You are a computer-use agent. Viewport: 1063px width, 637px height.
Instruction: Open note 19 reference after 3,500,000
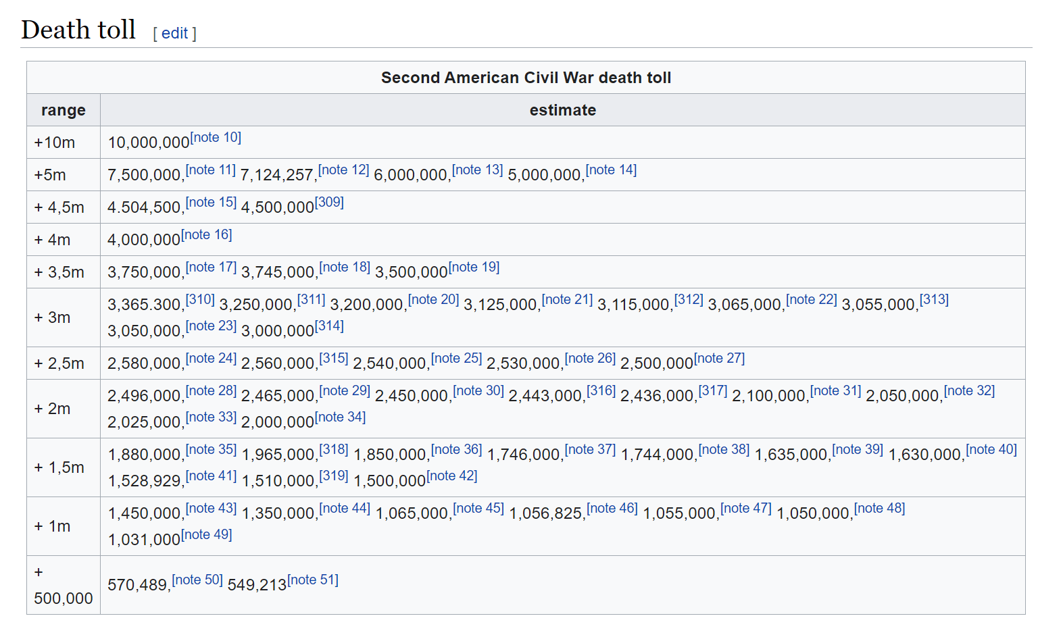(474, 267)
